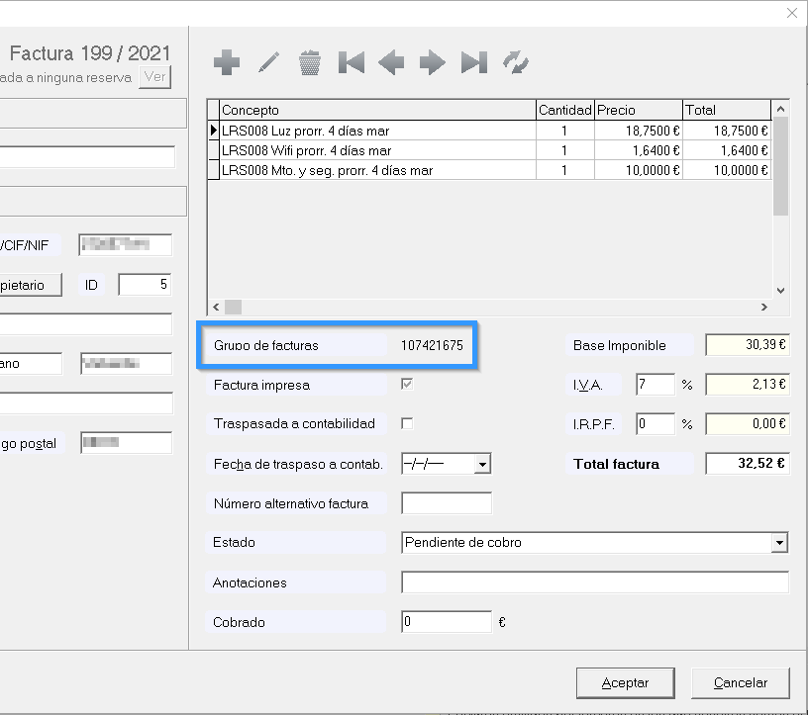The height and width of the screenshot is (715, 808).
Task: Jump to last record icon
Action: (x=474, y=63)
